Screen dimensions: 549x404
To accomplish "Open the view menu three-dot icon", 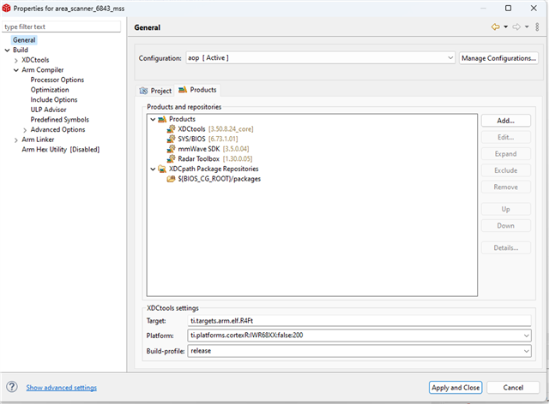I will click(537, 27).
